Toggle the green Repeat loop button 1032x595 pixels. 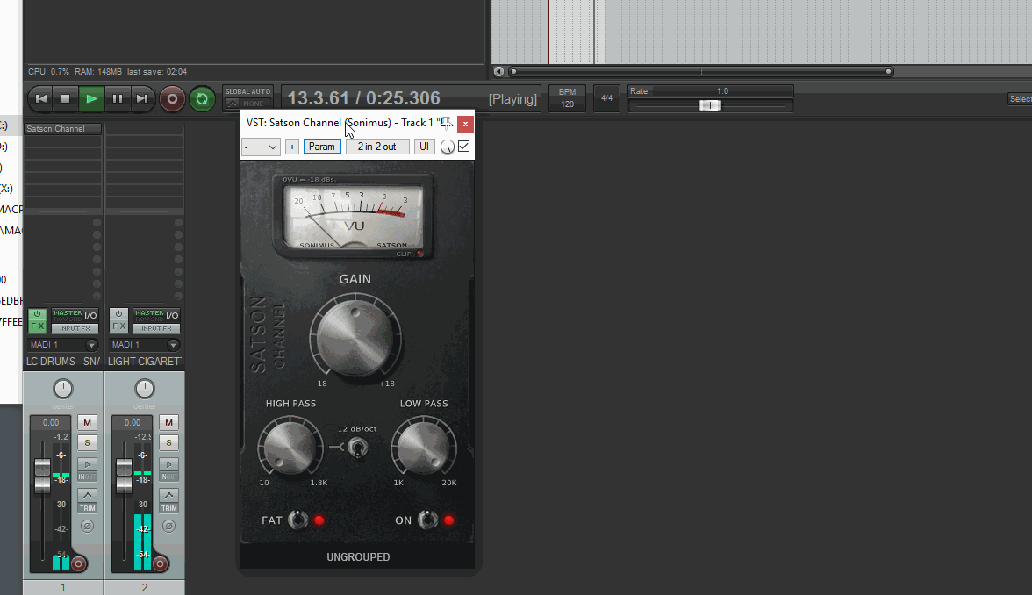202,98
